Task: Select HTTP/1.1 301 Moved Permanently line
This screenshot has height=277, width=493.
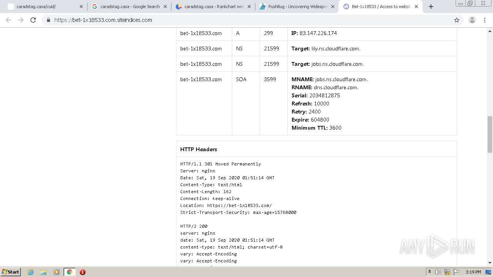Action: [x=221, y=164]
